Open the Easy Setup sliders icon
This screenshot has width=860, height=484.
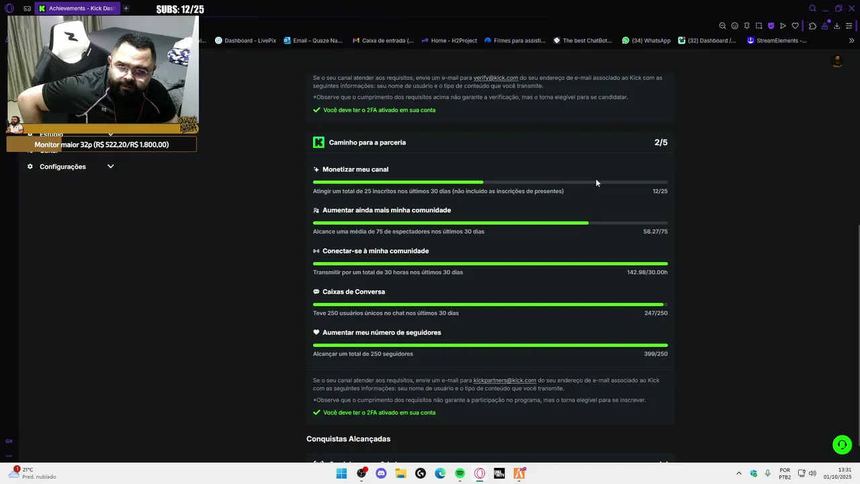tap(849, 26)
